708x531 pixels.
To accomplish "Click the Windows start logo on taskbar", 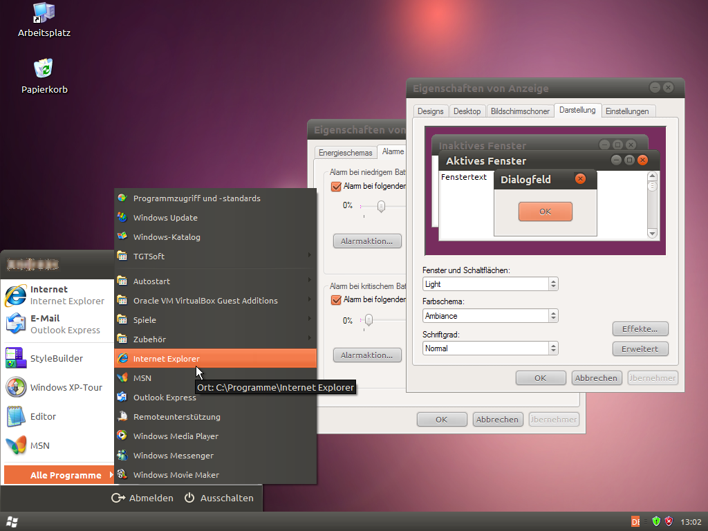I will (12, 522).
